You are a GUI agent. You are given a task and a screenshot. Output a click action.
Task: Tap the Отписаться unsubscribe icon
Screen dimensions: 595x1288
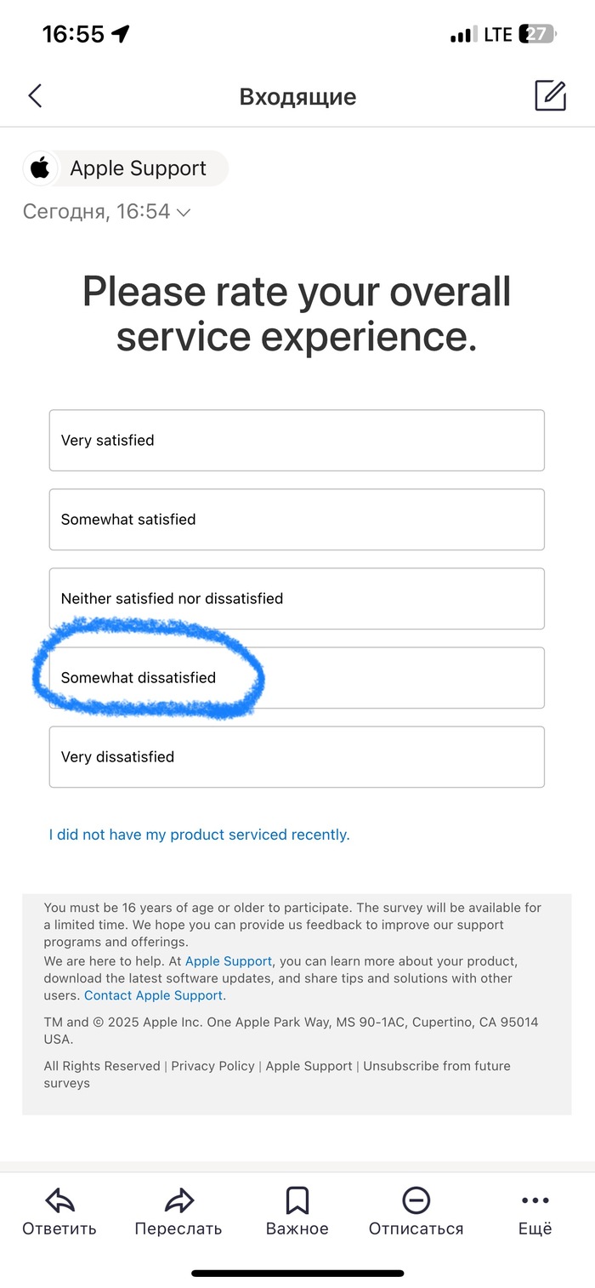(416, 1200)
